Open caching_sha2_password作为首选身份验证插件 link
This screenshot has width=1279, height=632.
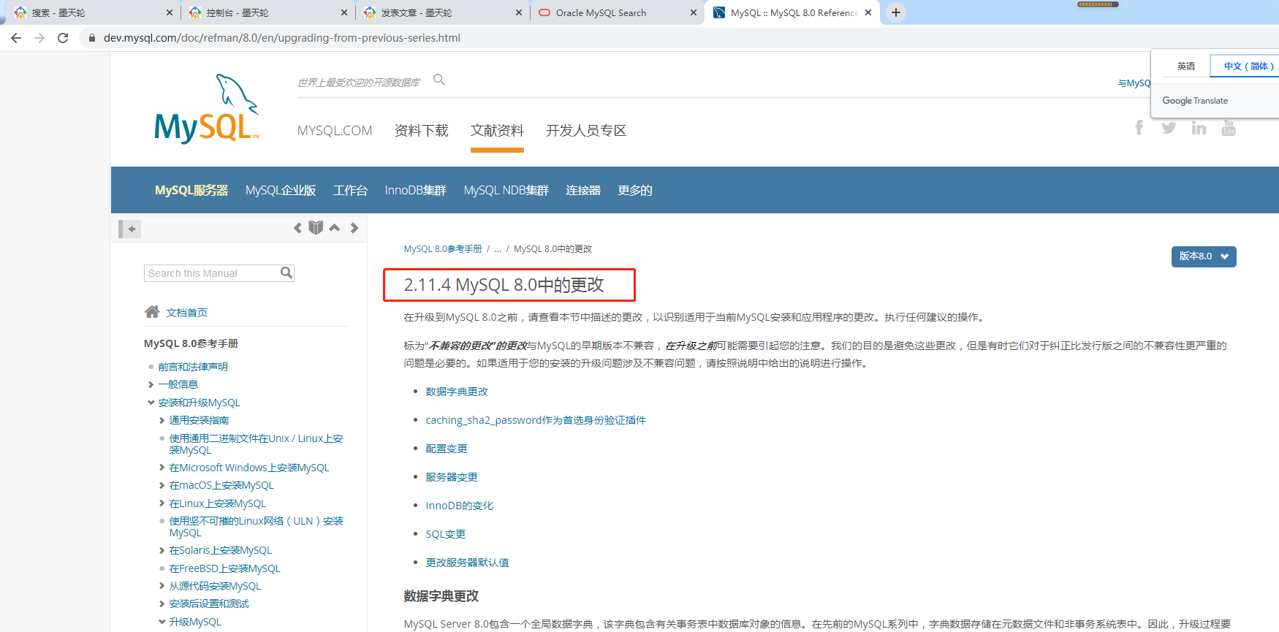point(536,420)
